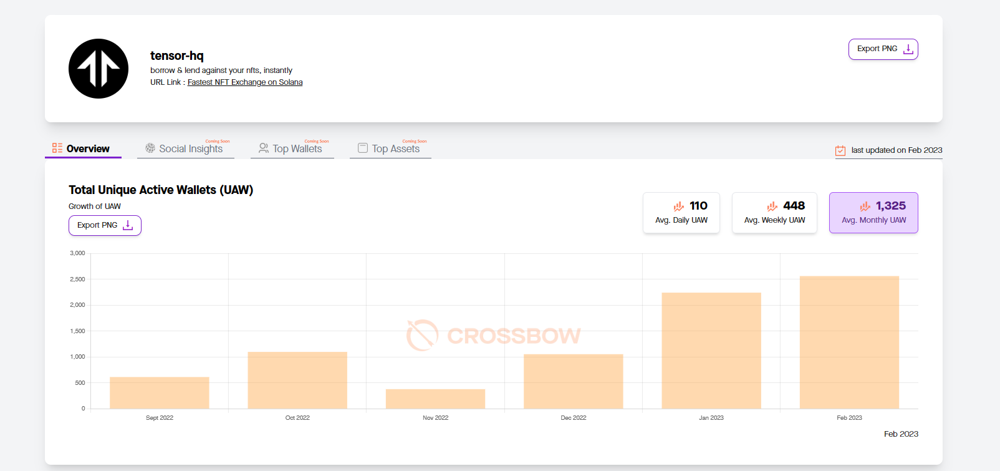Click the Overview grid icon
Screen dimensions: 1000x471
57,148
